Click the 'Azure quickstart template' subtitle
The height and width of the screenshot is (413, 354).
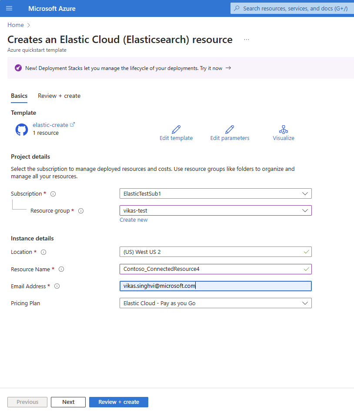pyautogui.click(x=37, y=50)
